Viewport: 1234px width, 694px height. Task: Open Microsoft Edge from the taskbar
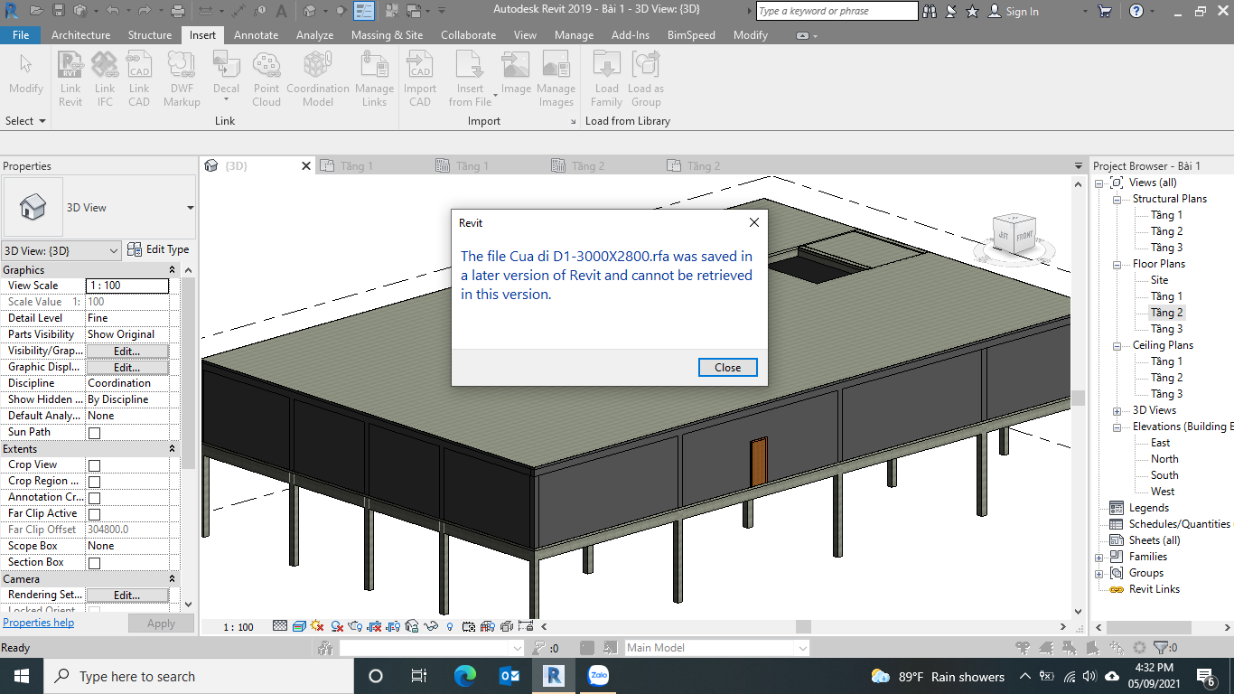(x=464, y=676)
